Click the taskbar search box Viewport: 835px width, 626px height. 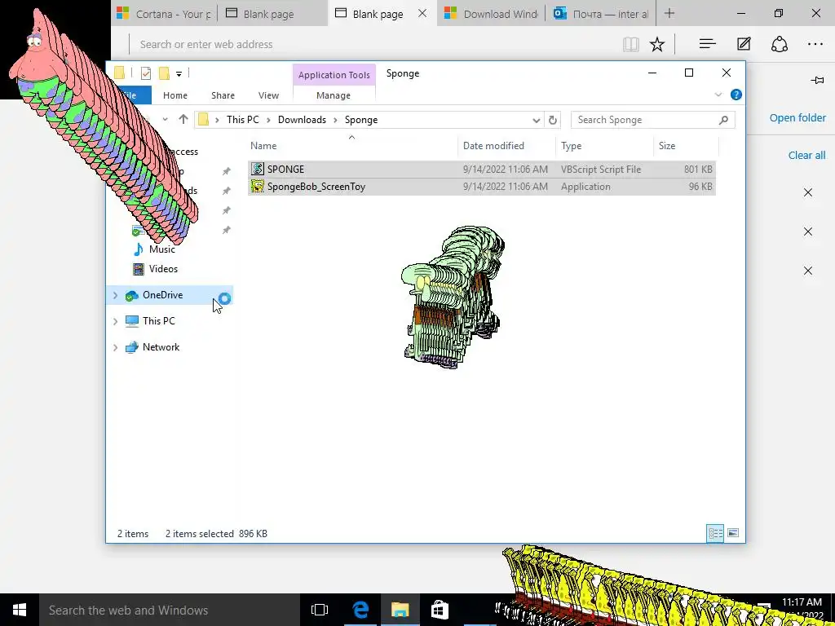[x=170, y=610]
